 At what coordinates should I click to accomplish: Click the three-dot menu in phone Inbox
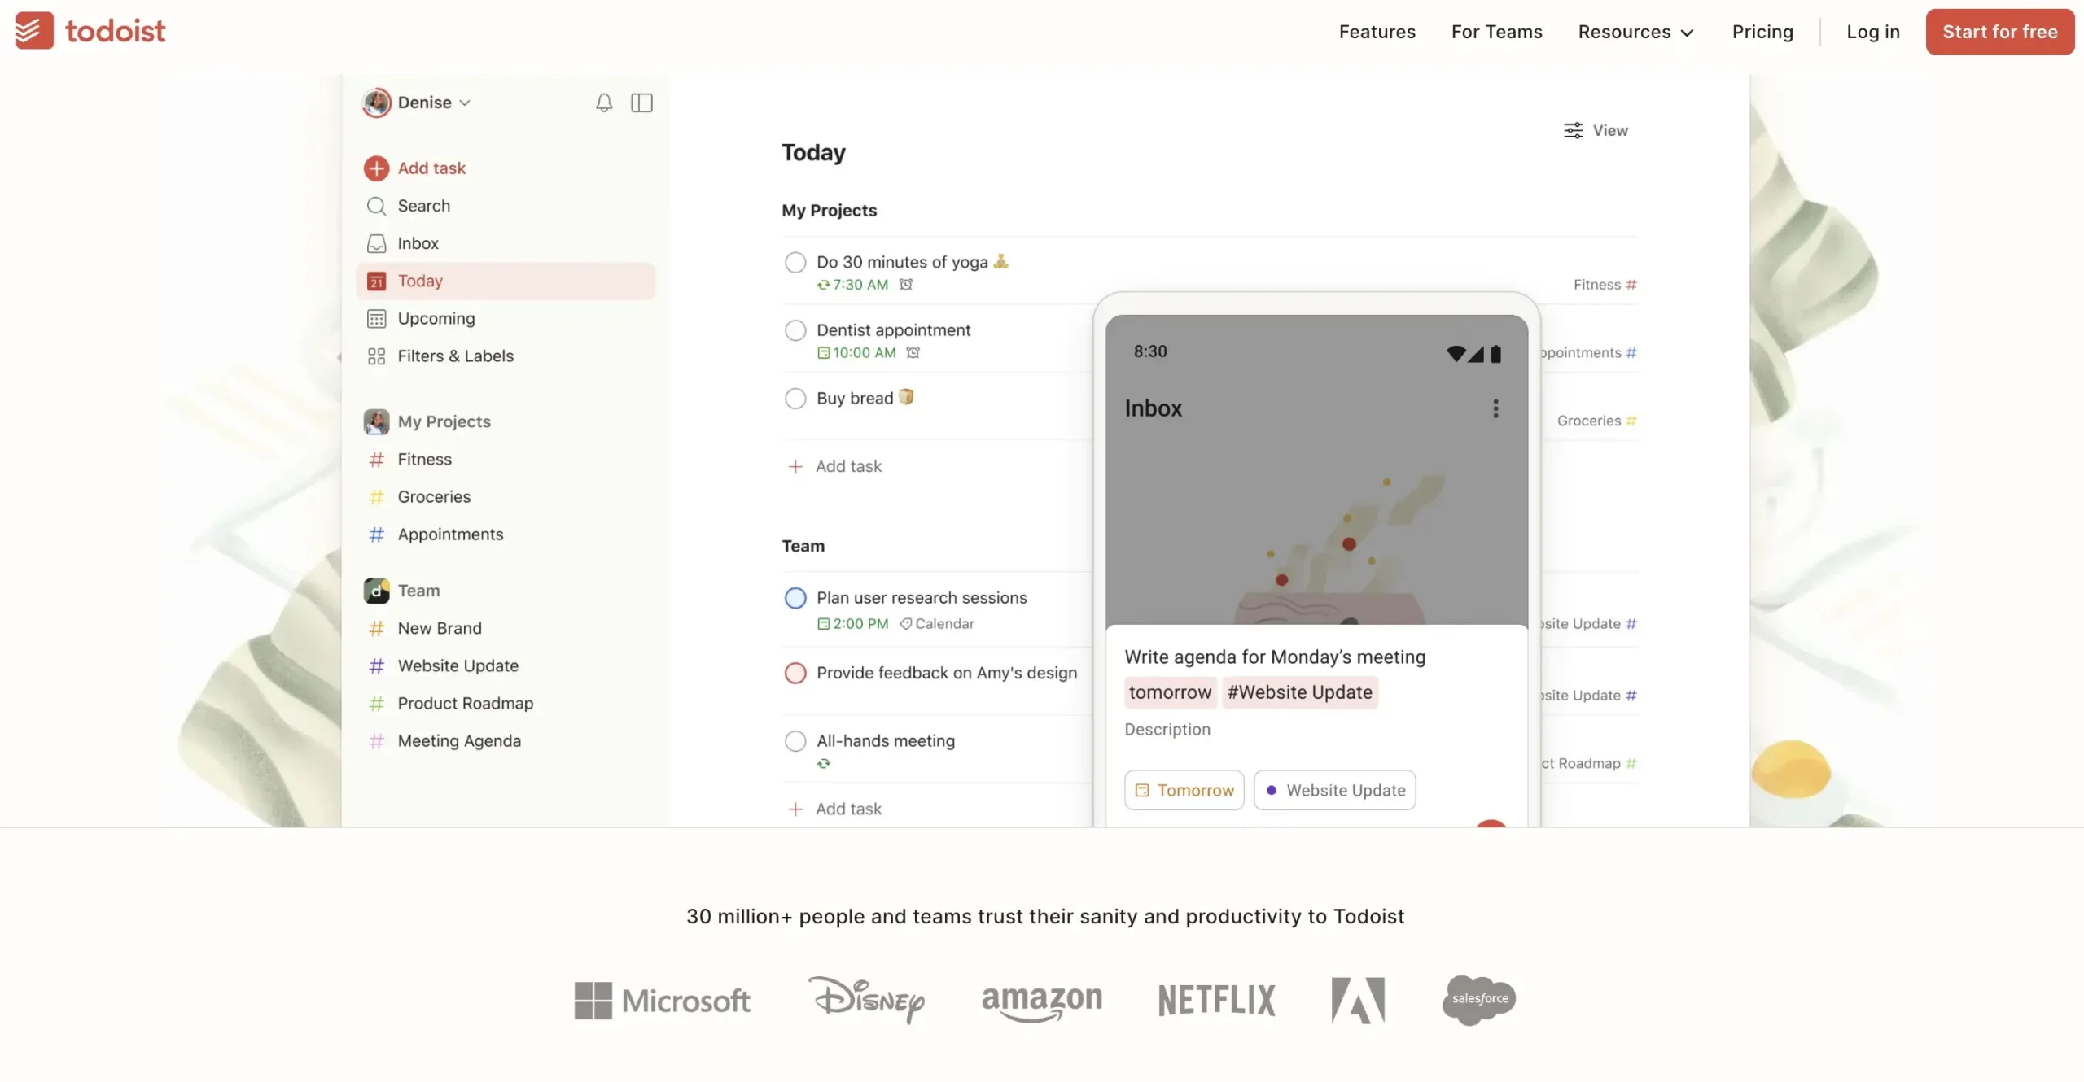1495,408
